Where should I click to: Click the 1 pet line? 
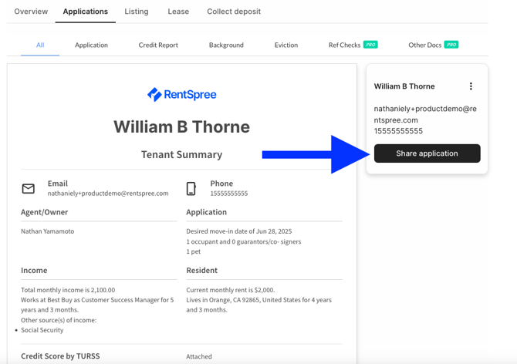pos(193,251)
